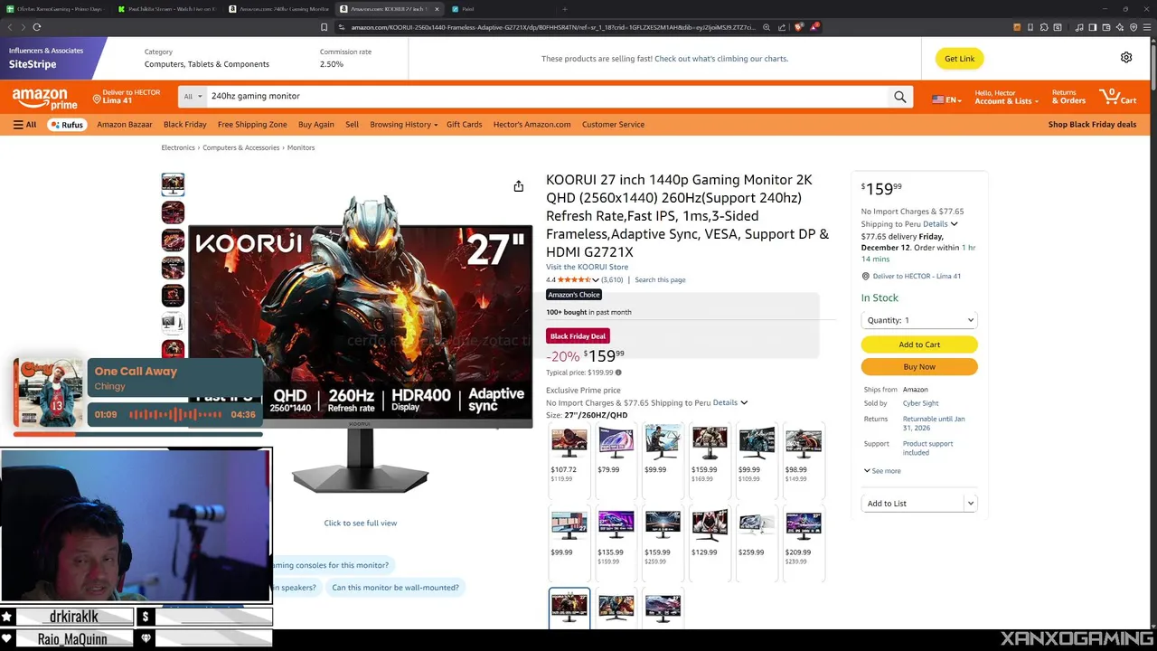The height and width of the screenshot is (651, 1157).
Task: Open the All hamburger menu
Action: pos(24,125)
